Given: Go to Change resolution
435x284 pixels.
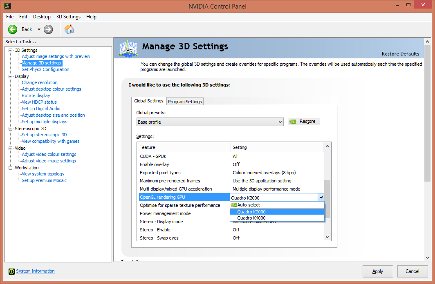Looking at the screenshot, I should (x=40, y=82).
